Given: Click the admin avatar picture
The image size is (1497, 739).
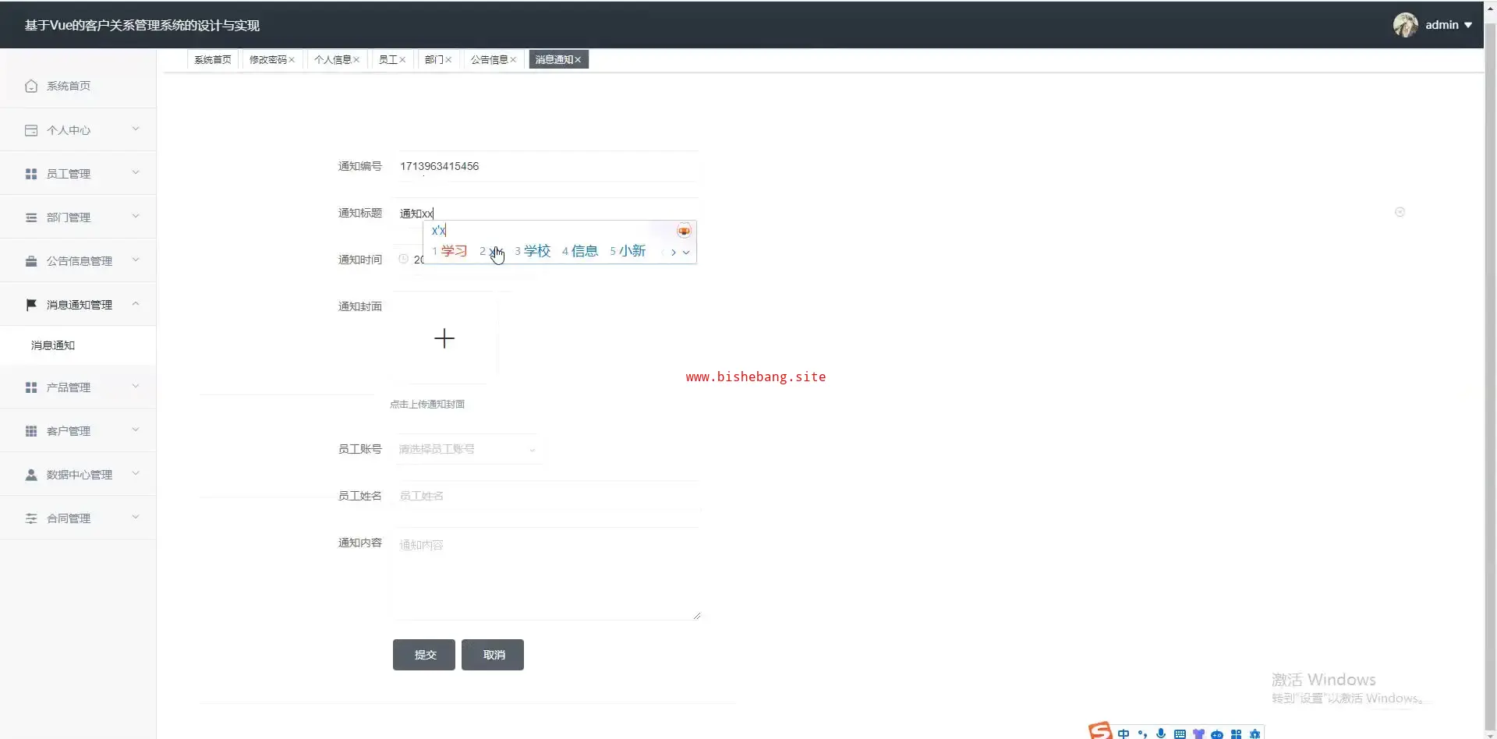Looking at the screenshot, I should 1406,25.
